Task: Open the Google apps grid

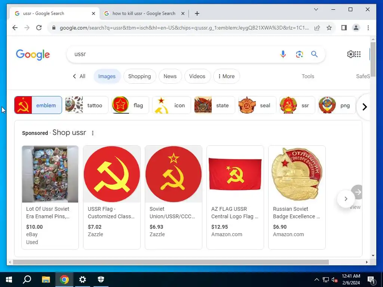Action: (x=358, y=54)
